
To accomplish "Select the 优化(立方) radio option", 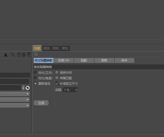I will pos(35,73).
